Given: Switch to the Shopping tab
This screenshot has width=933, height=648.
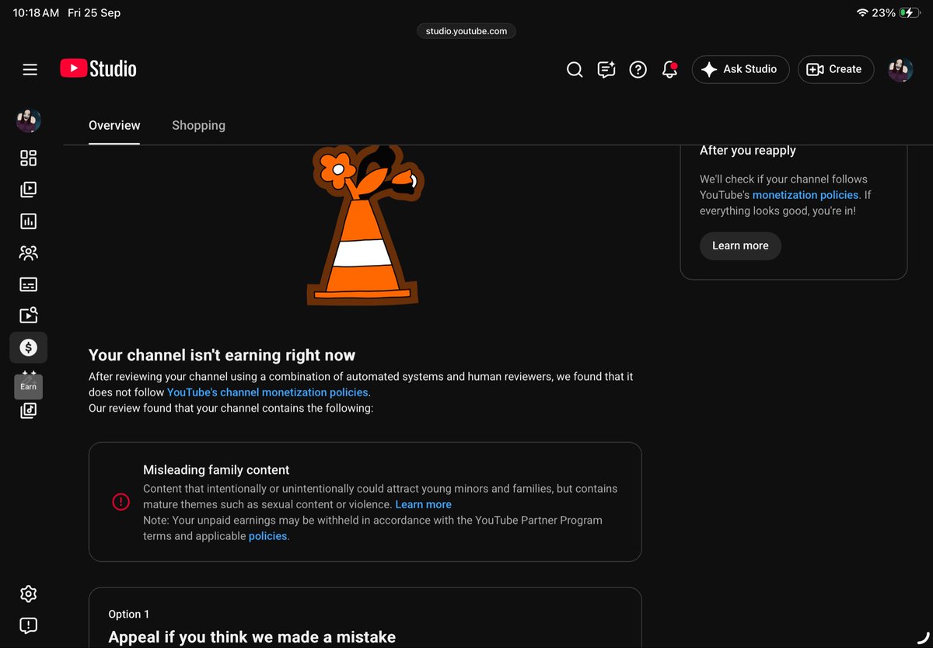Looking at the screenshot, I should coord(198,126).
